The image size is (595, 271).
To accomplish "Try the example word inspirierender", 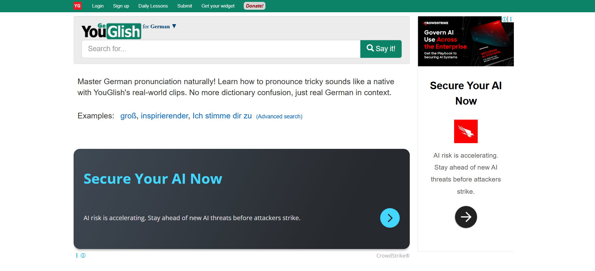I will tap(164, 116).
